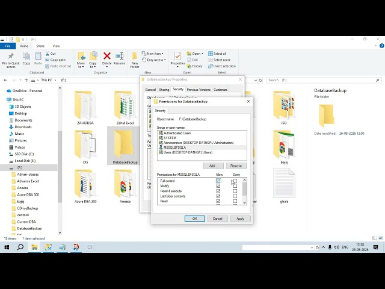Click the taskbar volume icon
The width and height of the screenshot is (385, 289).
tap(337, 247)
